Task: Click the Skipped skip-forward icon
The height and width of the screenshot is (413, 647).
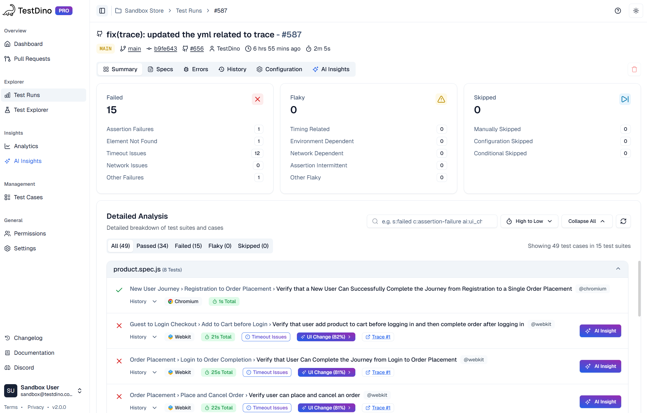Action: coord(625,99)
